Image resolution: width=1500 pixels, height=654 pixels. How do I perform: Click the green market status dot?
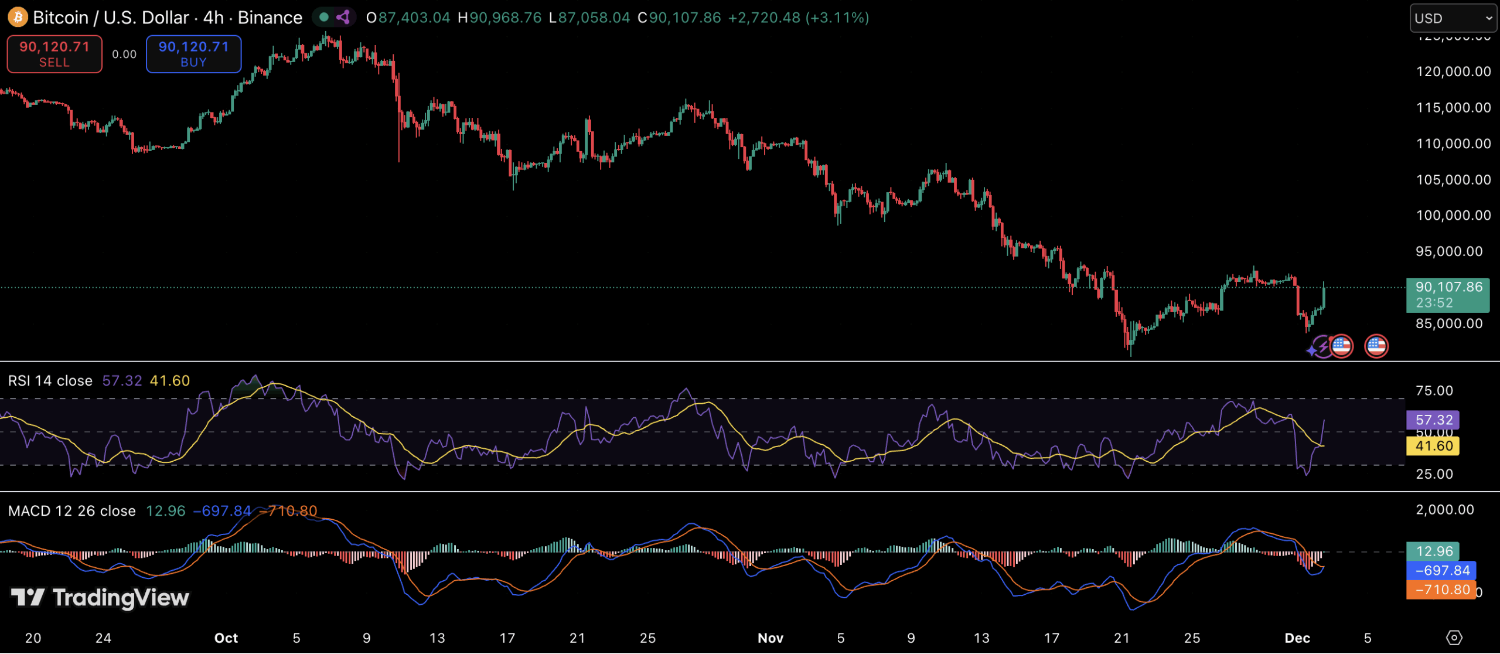coord(323,17)
